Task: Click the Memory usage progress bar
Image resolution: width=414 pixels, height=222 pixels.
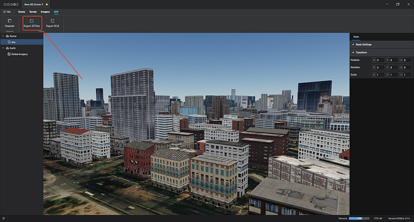Action: pyautogui.click(x=359, y=218)
